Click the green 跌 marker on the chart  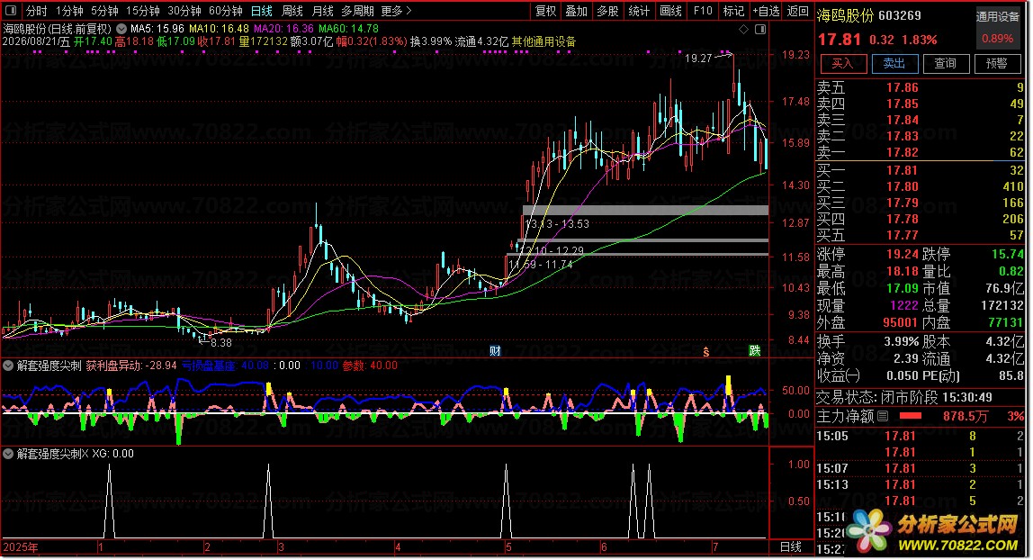(x=755, y=350)
